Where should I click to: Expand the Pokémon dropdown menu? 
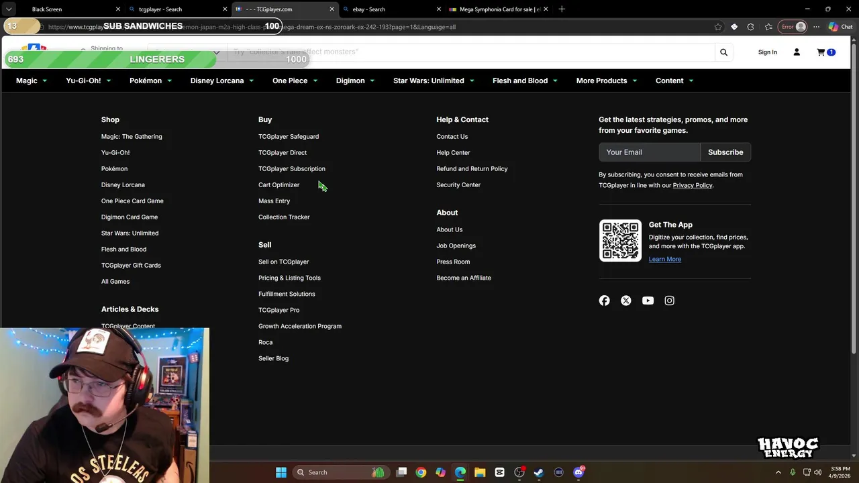pyautogui.click(x=150, y=80)
